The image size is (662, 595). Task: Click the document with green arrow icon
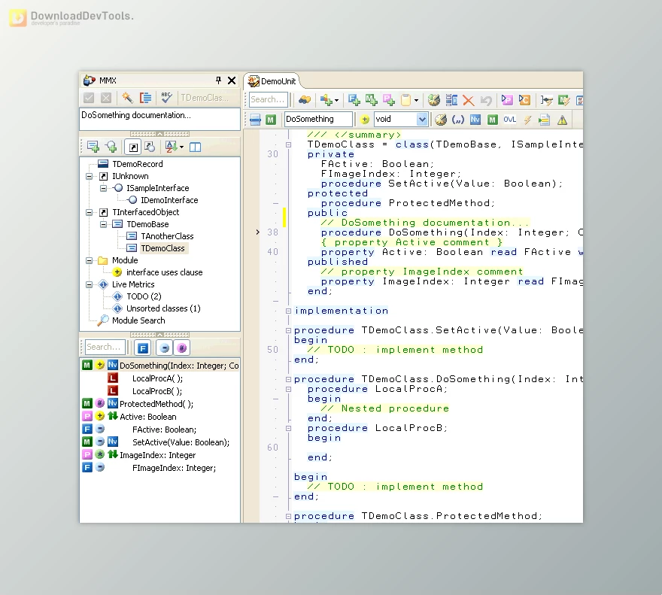click(x=544, y=120)
